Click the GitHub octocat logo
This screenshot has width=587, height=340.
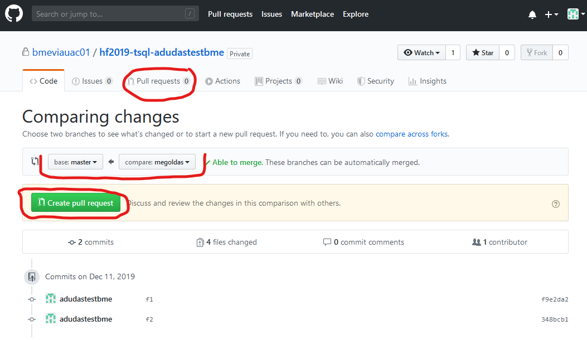click(13, 13)
